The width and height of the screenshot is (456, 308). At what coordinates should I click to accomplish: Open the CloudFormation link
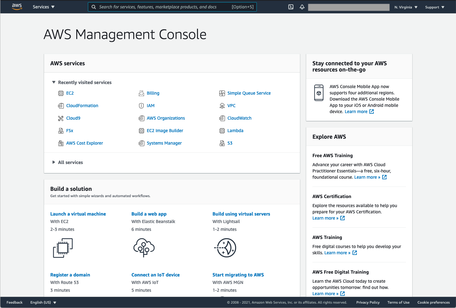82,106
